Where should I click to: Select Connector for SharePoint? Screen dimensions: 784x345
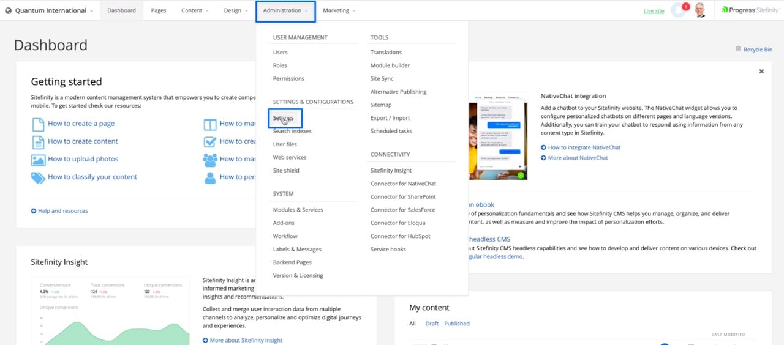[403, 197]
